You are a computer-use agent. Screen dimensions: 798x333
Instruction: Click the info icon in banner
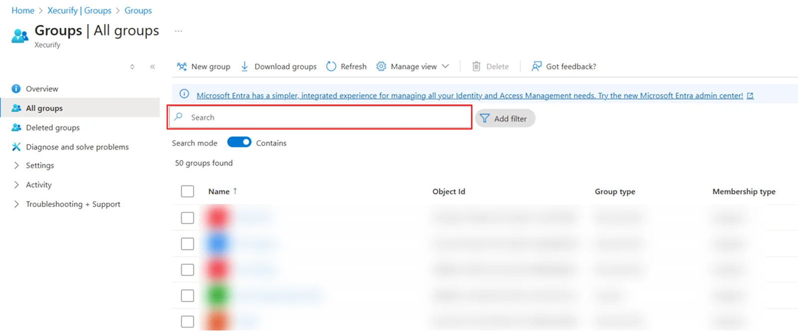pyautogui.click(x=184, y=94)
